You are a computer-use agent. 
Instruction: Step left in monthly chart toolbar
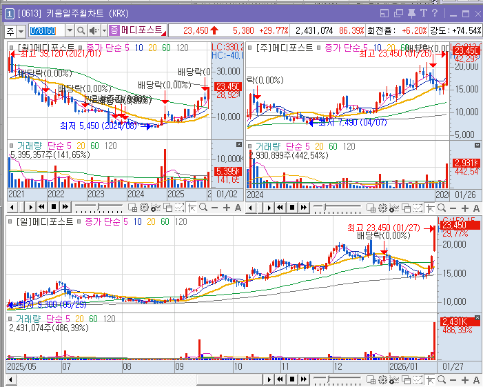pos(12,207)
